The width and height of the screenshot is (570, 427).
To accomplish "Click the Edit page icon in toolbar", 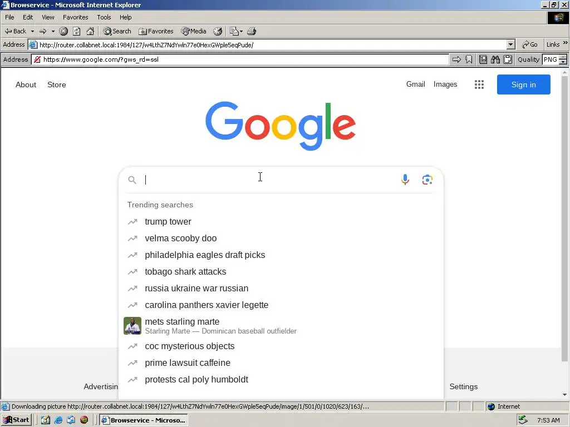I will pos(234,31).
